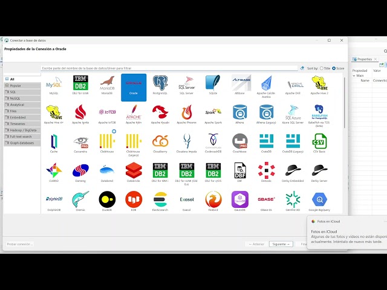The height and width of the screenshot is (290, 387).
Task: Pick the PostgreSQL elephant icon
Action: (160, 85)
